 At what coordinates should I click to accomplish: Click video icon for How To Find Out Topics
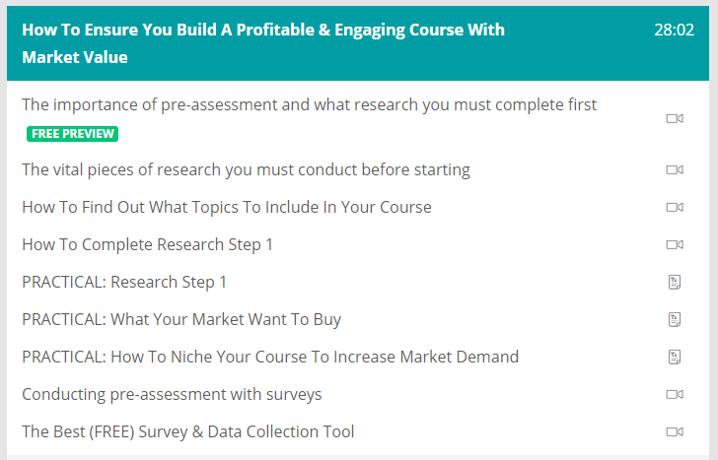(x=675, y=207)
